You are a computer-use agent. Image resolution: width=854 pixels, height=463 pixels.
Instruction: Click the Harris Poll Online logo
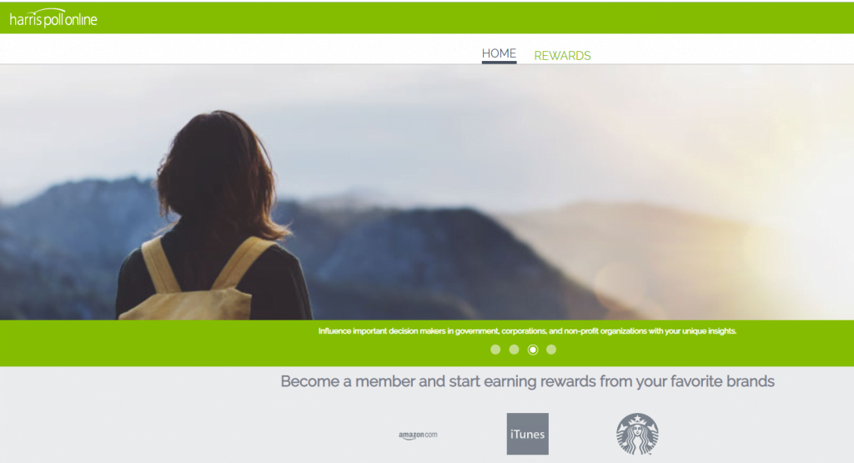pos(53,18)
